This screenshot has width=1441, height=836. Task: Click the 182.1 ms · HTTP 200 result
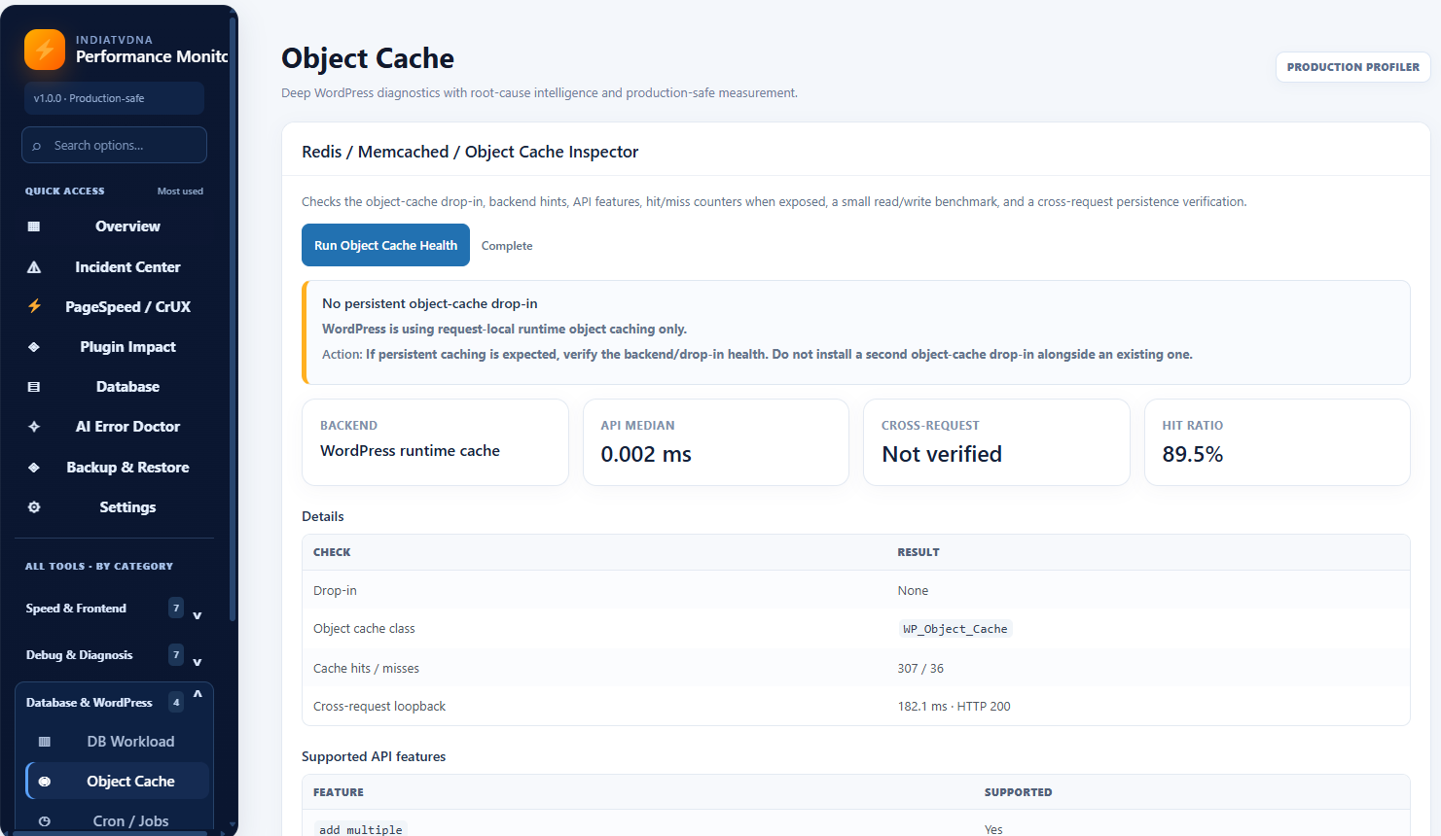click(954, 707)
